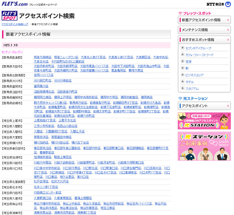Open おすすめスポット情報 sidebar button
Screen dimensions: 234x215
point(204,40)
